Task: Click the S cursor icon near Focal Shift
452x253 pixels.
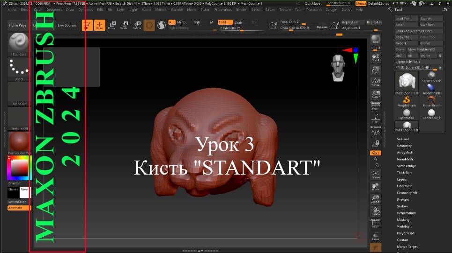Action: pos(273,26)
